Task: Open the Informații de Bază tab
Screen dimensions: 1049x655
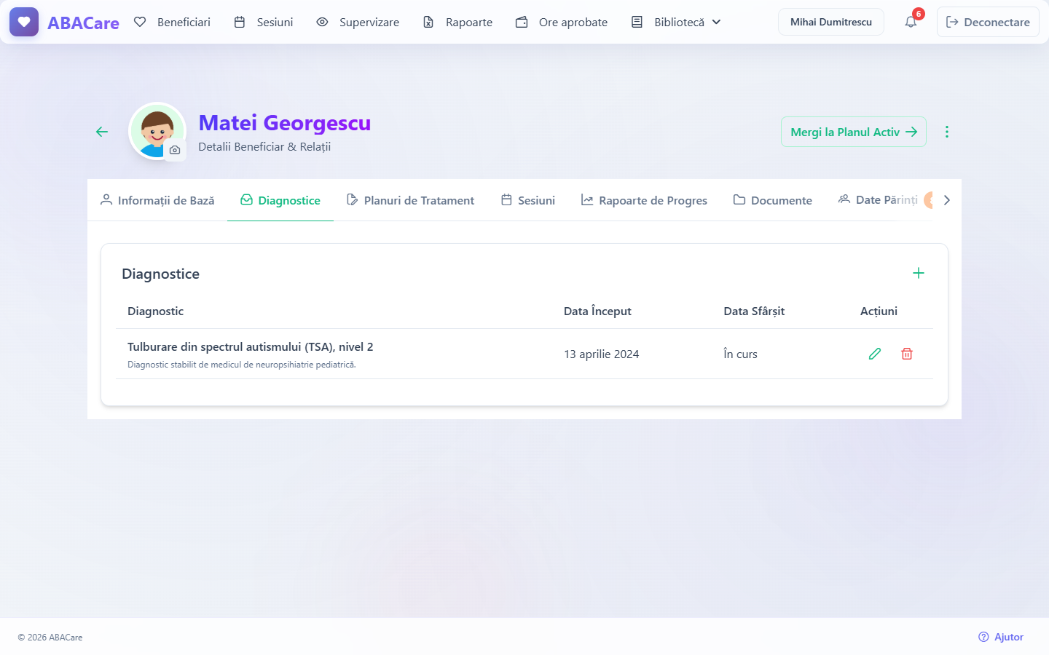Action: (x=157, y=200)
